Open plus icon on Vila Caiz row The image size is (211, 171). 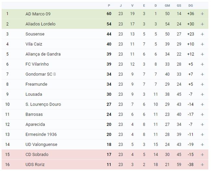pyautogui.click(x=202, y=44)
